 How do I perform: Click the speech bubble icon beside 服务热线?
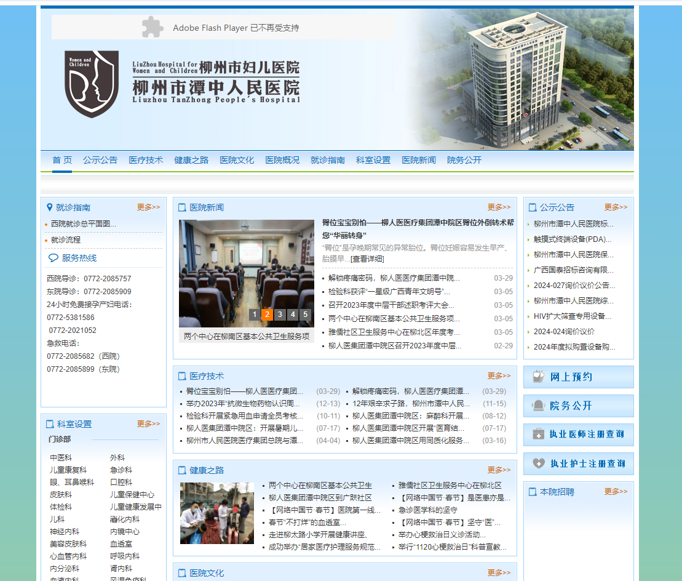pos(53,258)
